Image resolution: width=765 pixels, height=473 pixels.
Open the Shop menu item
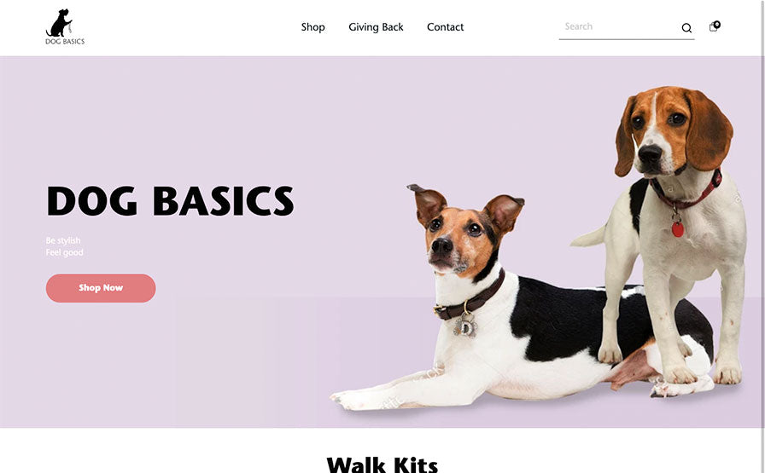(312, 27)
